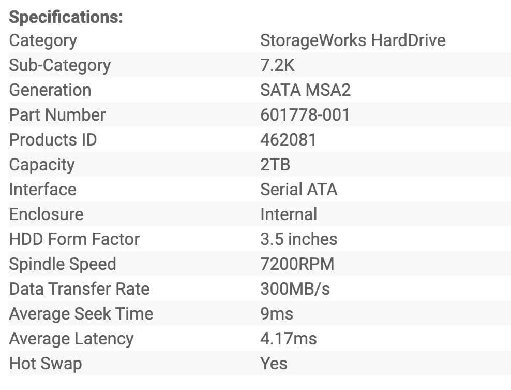The image size is (511, 390).
Task: Click the Part Number label
Action: point(57,115)
